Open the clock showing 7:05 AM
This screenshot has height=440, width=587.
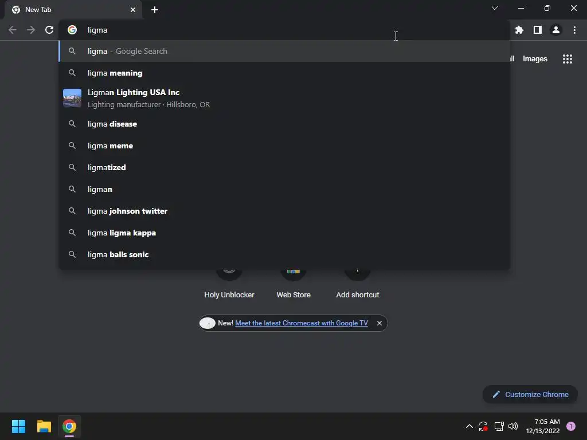tap(543, 426)
